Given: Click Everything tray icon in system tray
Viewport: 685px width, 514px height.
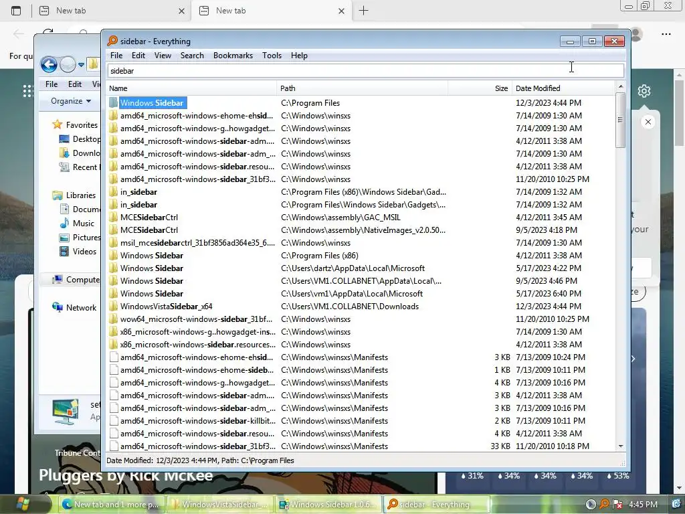Looking at the screenshot, I should point(604,505).
